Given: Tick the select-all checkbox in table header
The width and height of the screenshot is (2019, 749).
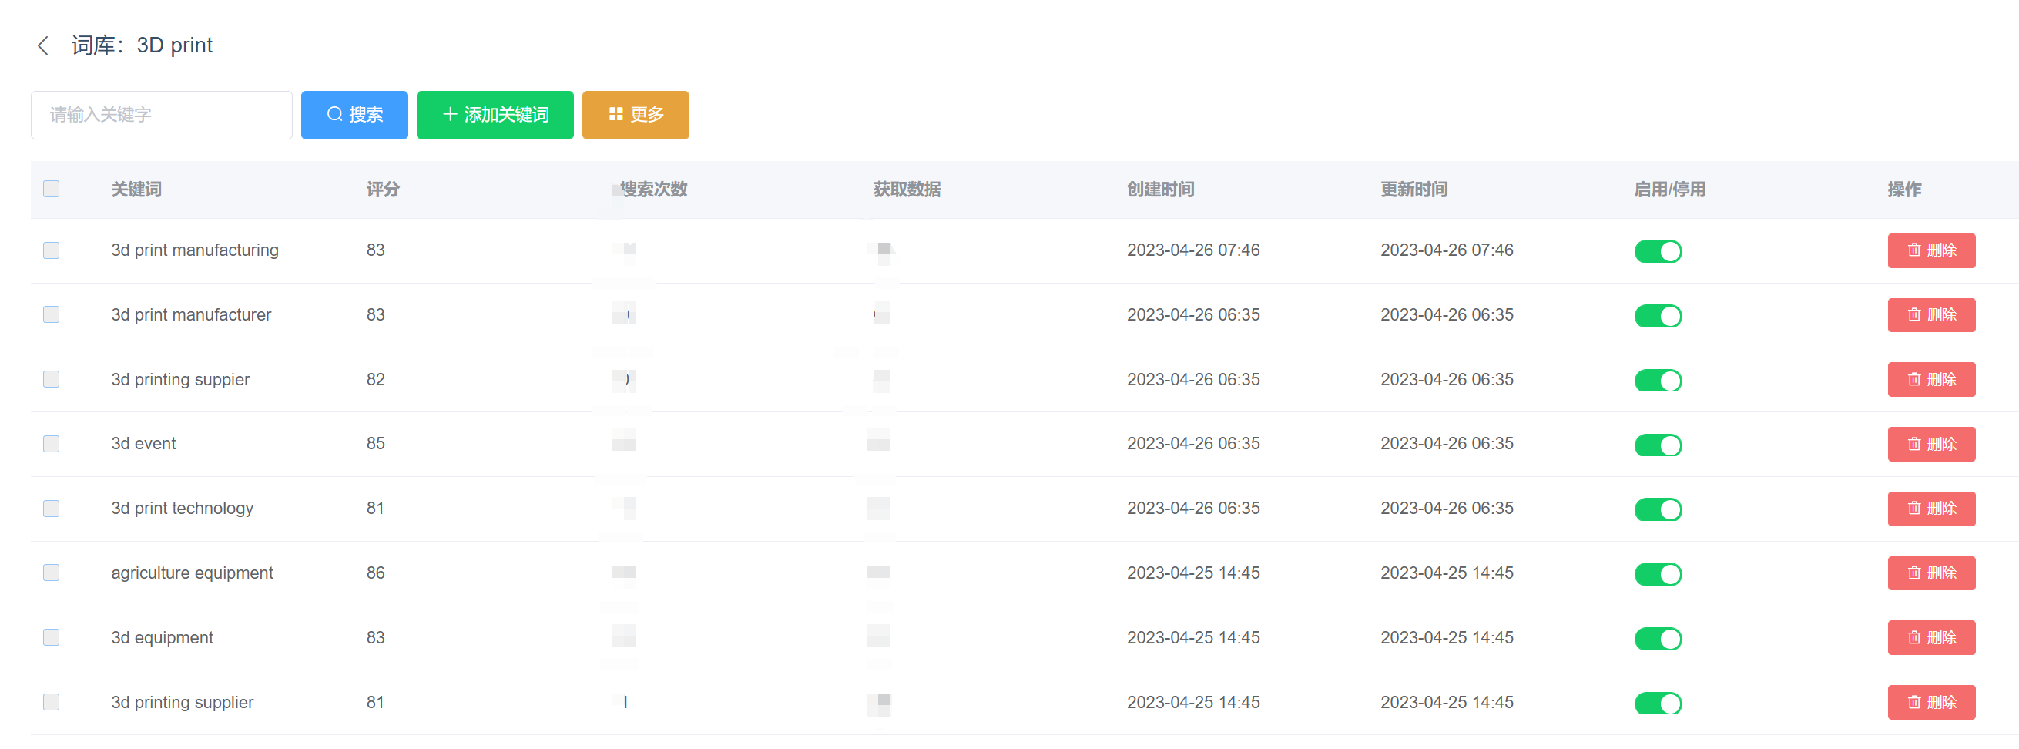Looking at the screenshot, I should [51, 189].
